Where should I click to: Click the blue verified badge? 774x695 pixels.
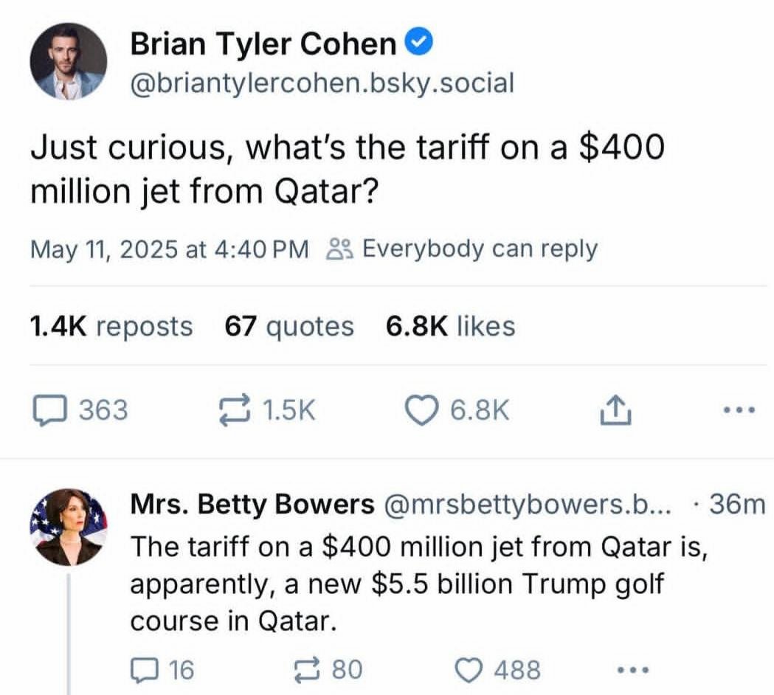(x=420, y=44)
